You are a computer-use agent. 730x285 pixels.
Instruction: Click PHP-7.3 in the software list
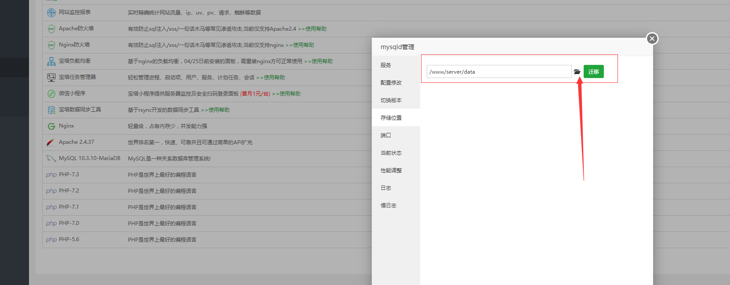pos(69,175)
